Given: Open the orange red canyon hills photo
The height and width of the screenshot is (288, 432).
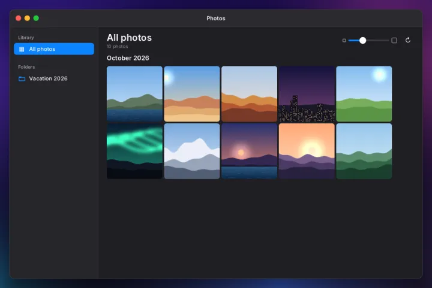Looking at the screenshot, I should 250,94.
